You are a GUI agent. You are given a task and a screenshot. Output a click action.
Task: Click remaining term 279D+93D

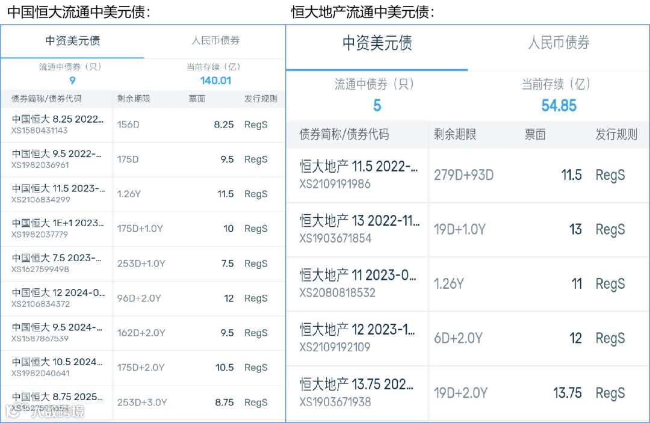[x=463, y=175]
